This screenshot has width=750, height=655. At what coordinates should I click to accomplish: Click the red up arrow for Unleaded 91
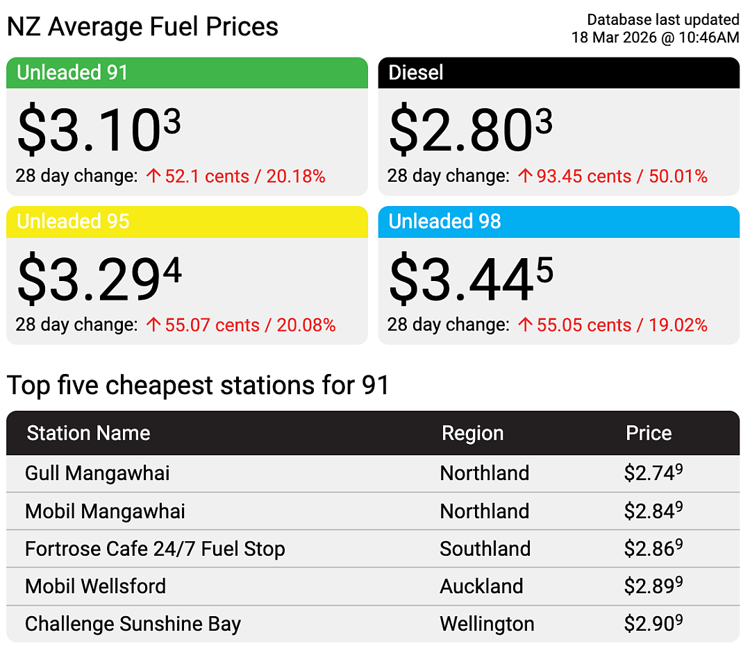pos(153,176)
